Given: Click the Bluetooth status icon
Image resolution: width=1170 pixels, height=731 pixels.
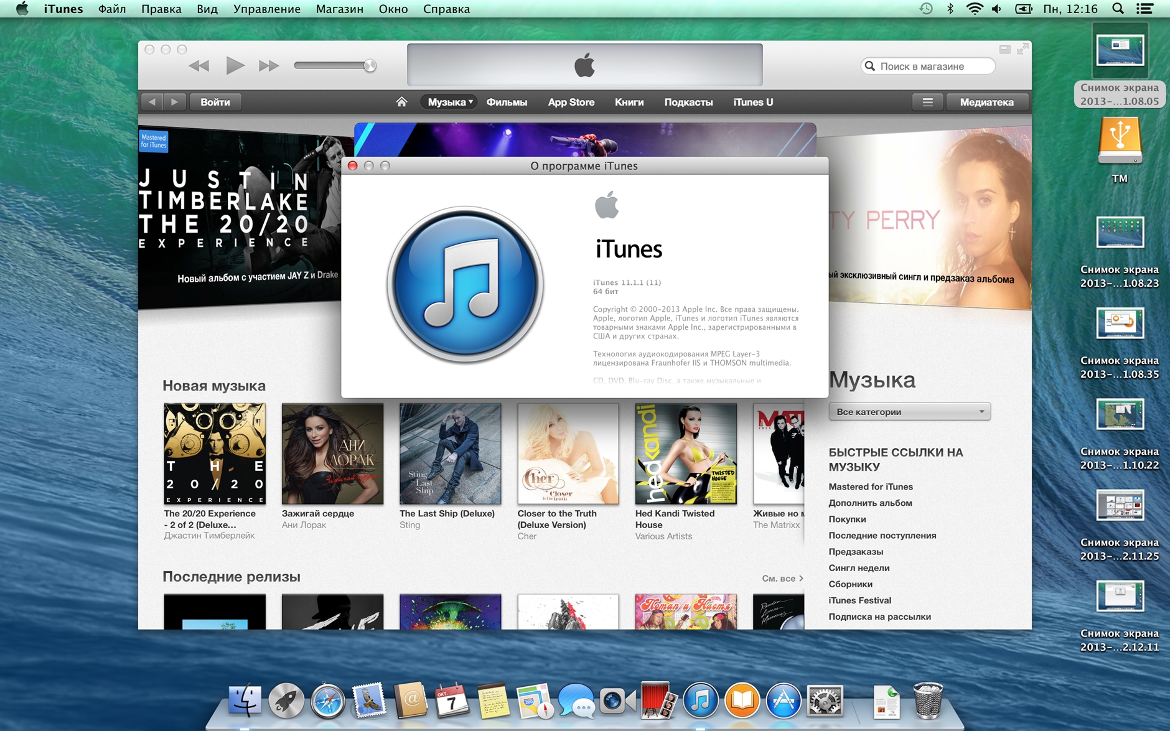Looking at the screenshot, I should pos(950,9).
